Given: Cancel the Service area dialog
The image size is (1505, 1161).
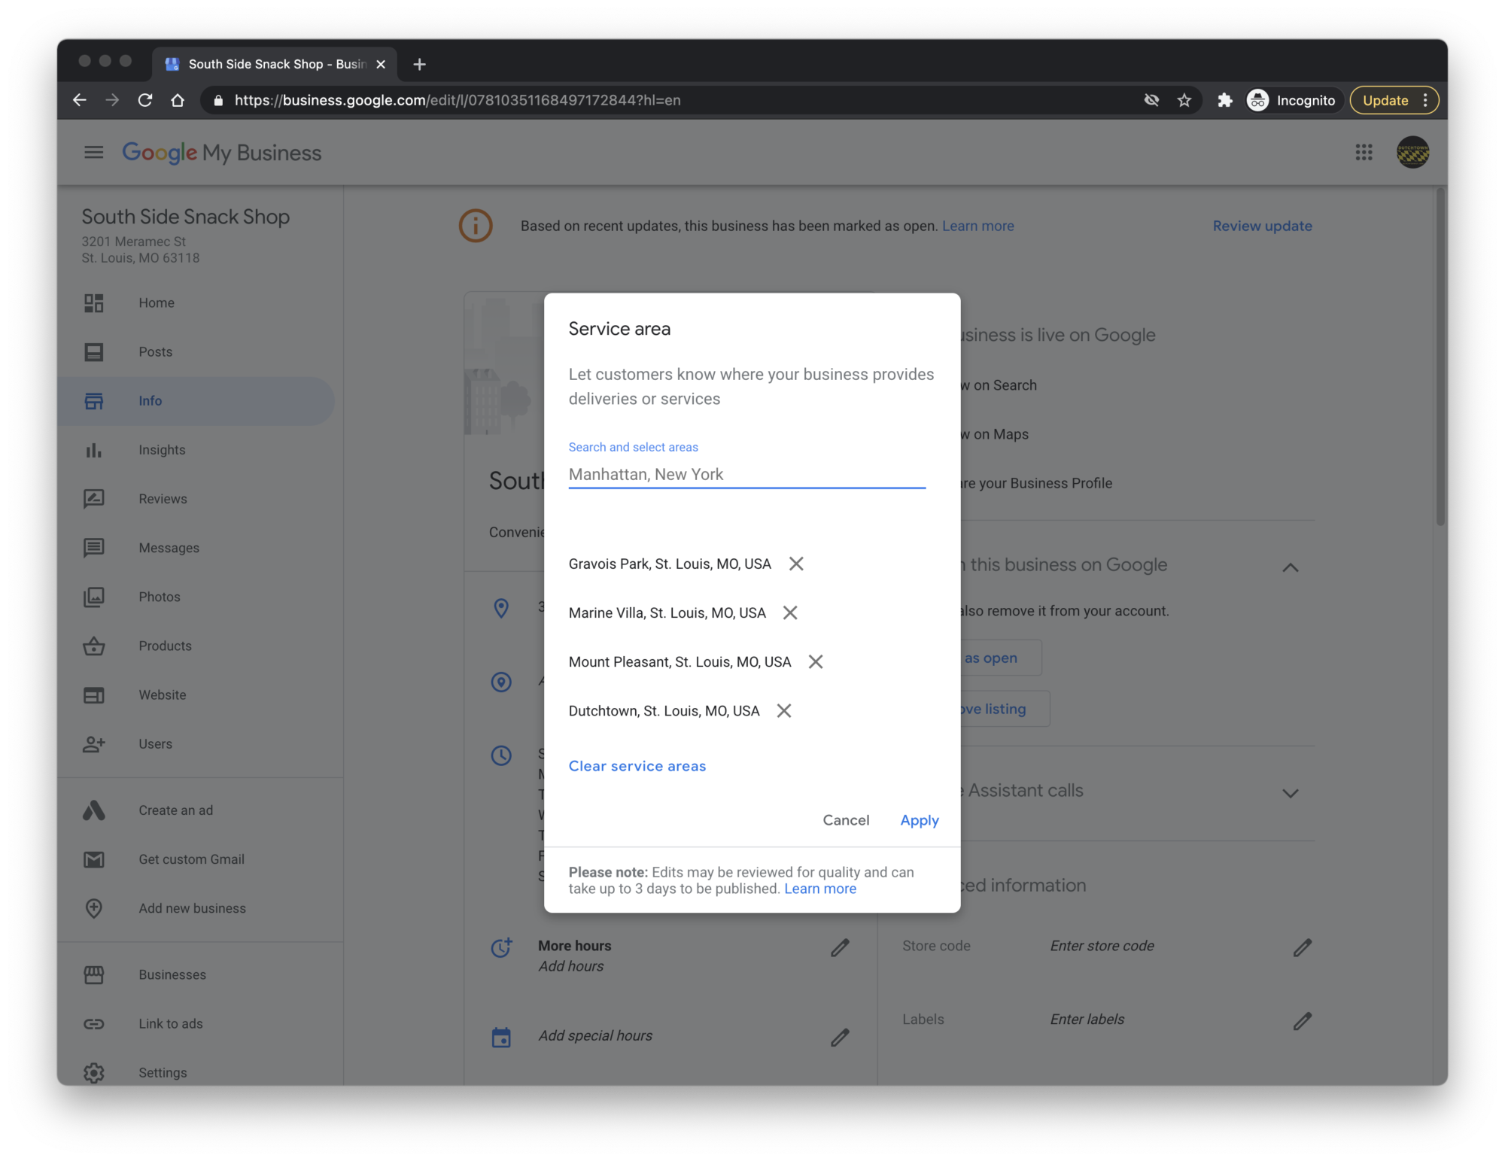Looking at the screenshot, I should [x=846, y=820].
